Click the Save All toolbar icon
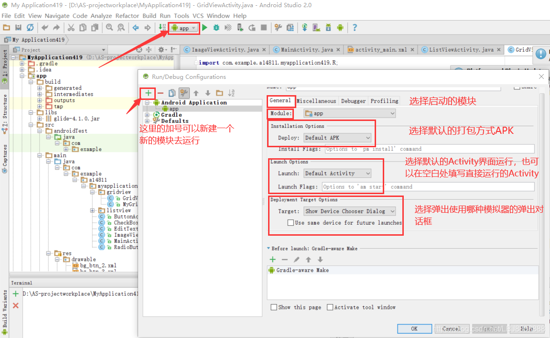 click(x=18, y=28)
